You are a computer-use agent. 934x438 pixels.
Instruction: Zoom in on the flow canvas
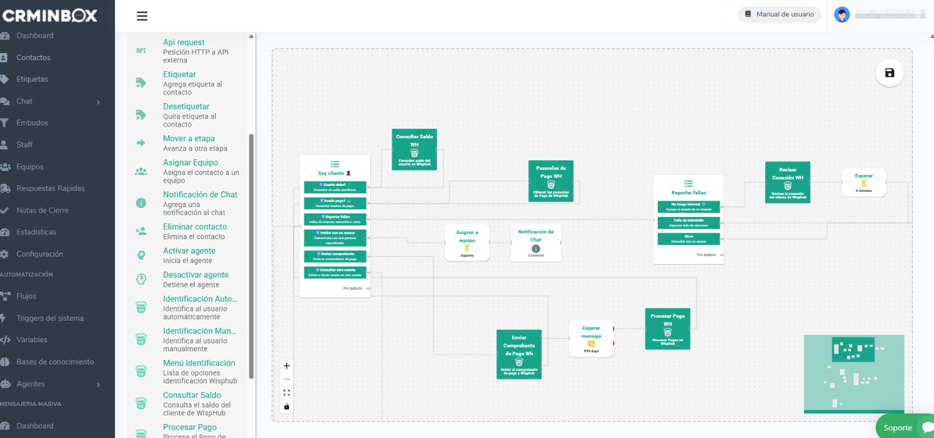[x=287, y=366]
